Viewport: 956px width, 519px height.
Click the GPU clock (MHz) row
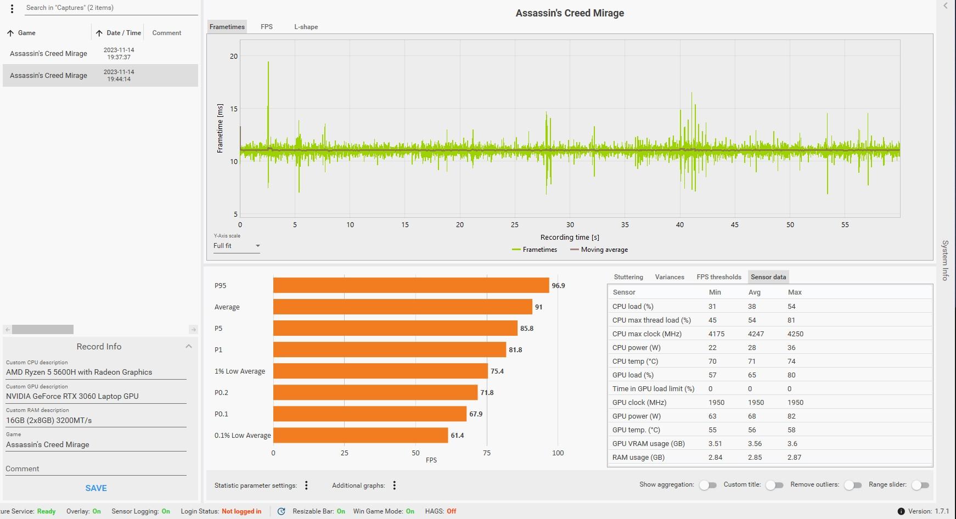point(770,402)
